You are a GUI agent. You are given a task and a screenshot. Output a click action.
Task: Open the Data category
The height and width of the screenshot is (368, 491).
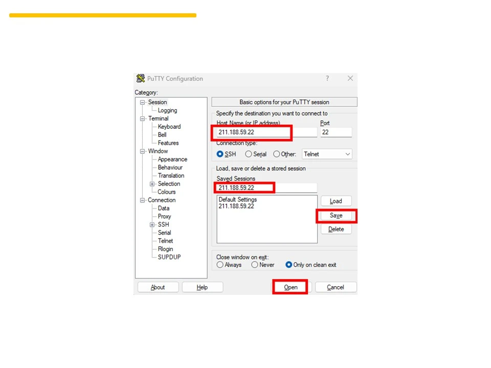pyautogui.click(x=164, y=208)
